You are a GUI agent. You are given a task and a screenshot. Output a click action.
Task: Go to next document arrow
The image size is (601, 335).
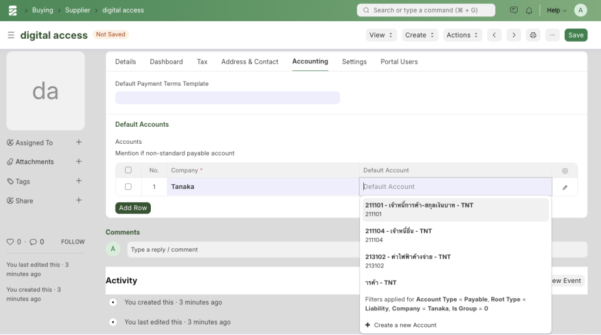click(514, 35)
